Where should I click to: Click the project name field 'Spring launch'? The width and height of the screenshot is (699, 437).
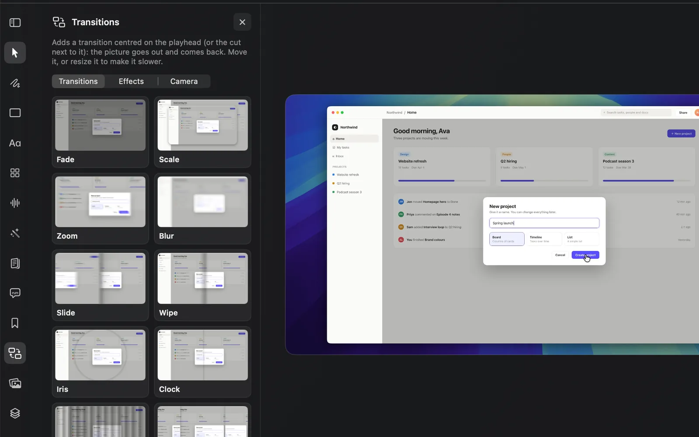click(544, 223)
